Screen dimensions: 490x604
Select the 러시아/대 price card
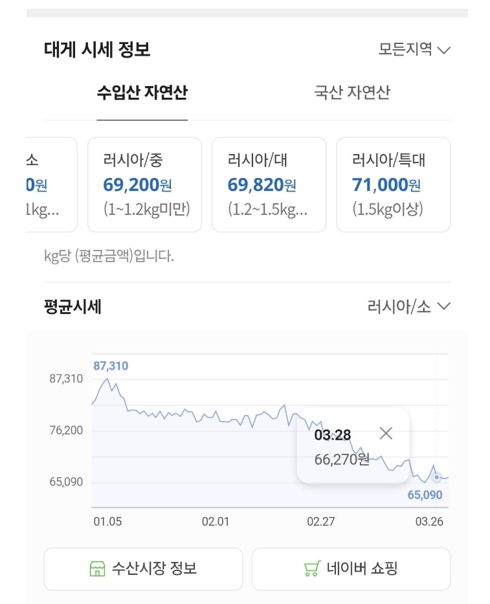[269, 185]
